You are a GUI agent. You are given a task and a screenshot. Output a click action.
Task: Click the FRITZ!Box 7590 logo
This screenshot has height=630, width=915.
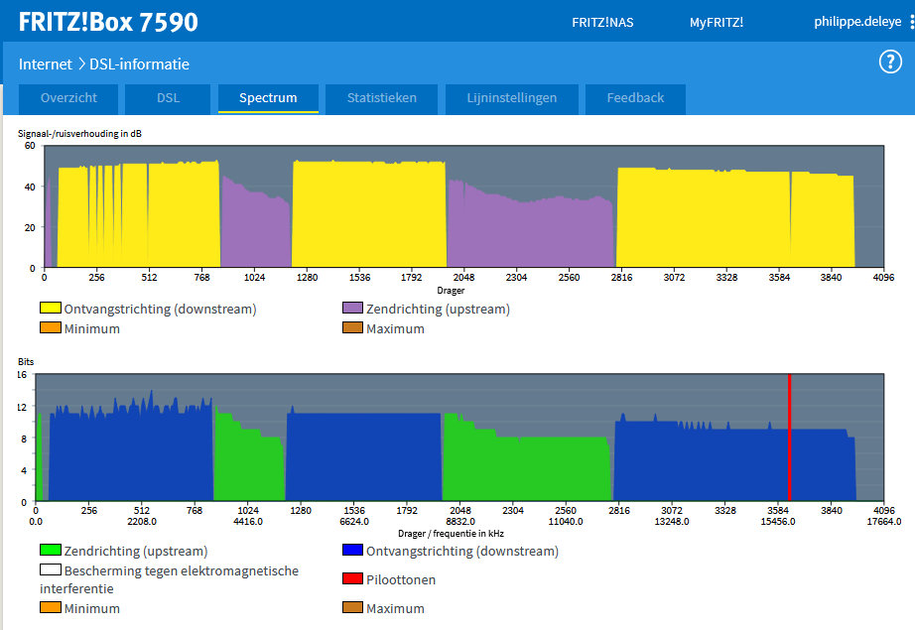(x=108, y=22)
